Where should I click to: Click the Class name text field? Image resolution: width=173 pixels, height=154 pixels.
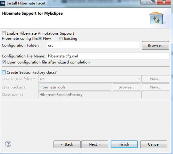click(x=90, y=95)
